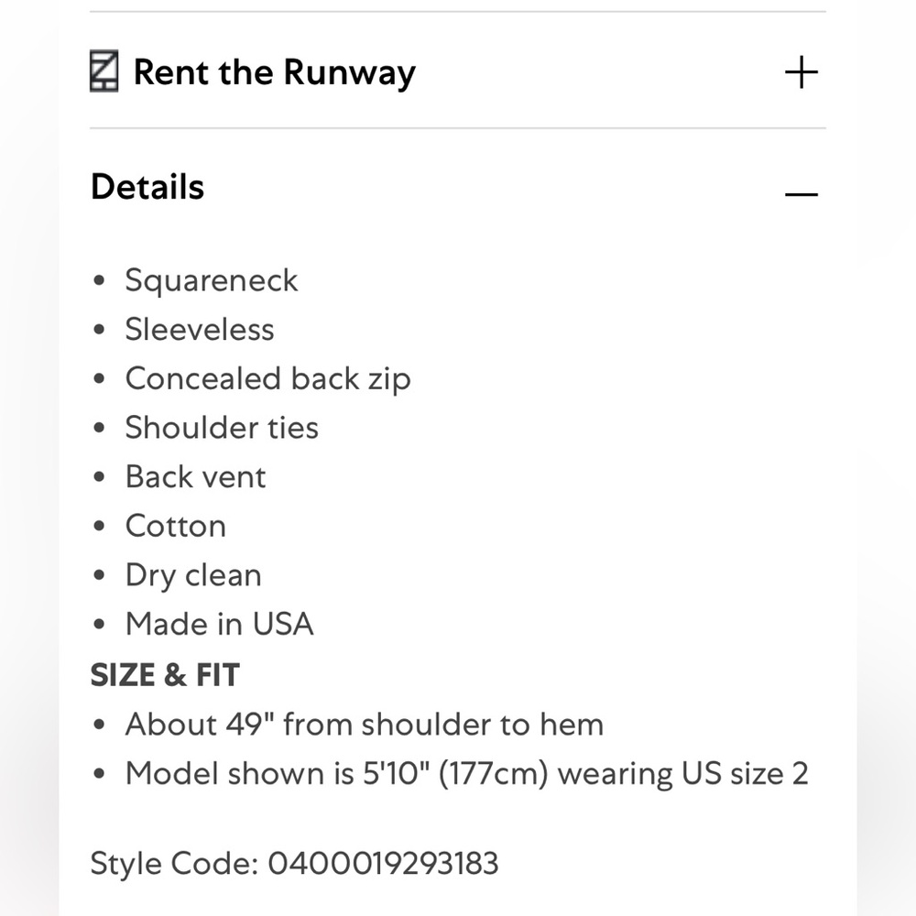Collapse the Details section with minus icon
This screenshot has height=916, width=916.
tap(801, 193)
